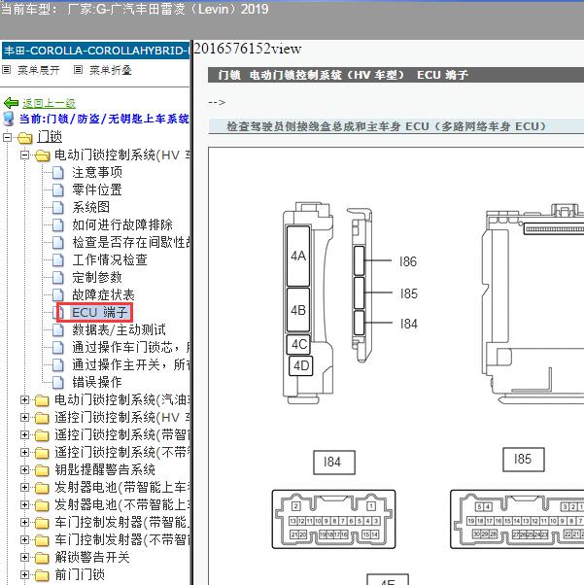Collapse the 电动门锁控制系统(HV folder
The width and height of the screenshot is (584, 585).
coord(24,155)
